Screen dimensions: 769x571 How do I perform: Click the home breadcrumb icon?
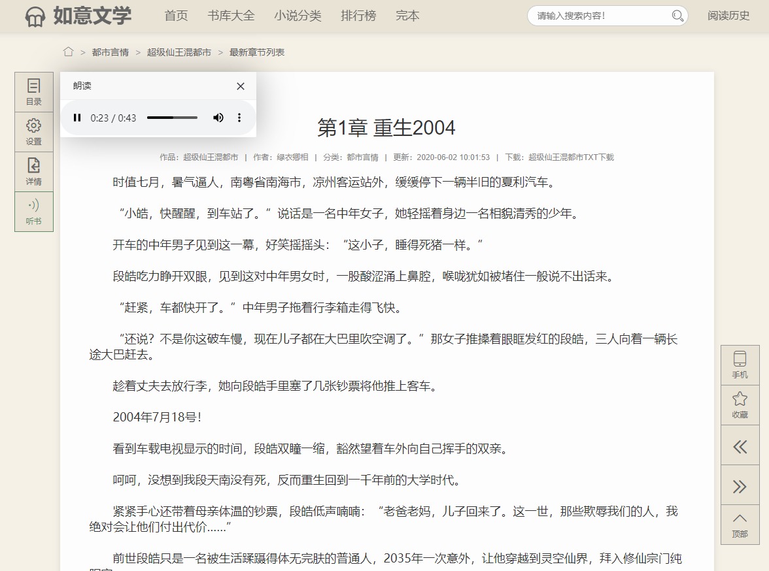(68, 52)
